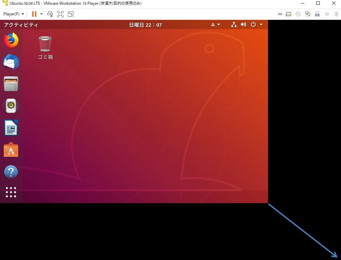Open the アクティビティ overview
Viewport: 341px width, 260px height.
[21, 25]
